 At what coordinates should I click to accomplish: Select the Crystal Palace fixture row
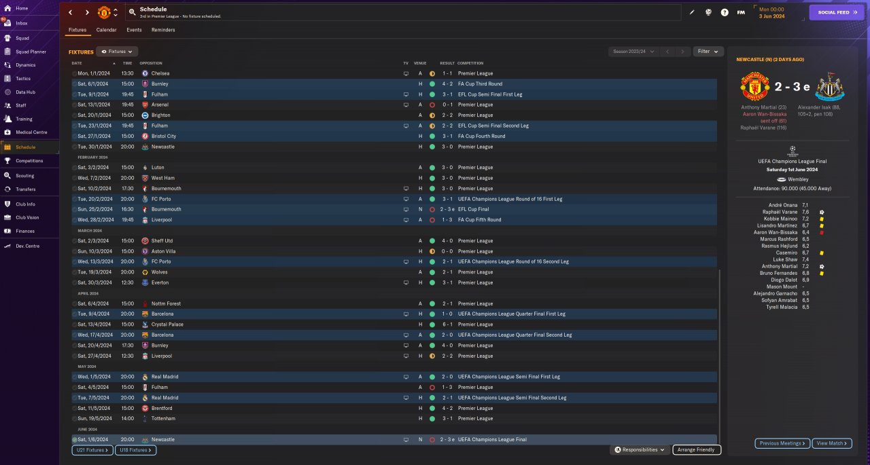coord(394,324)
